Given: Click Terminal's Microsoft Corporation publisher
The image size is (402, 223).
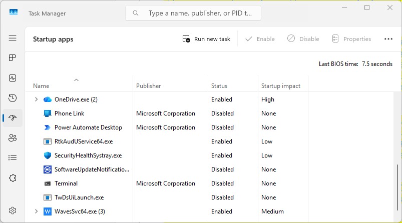Looking at the screenshot, I should coord(166,183).
